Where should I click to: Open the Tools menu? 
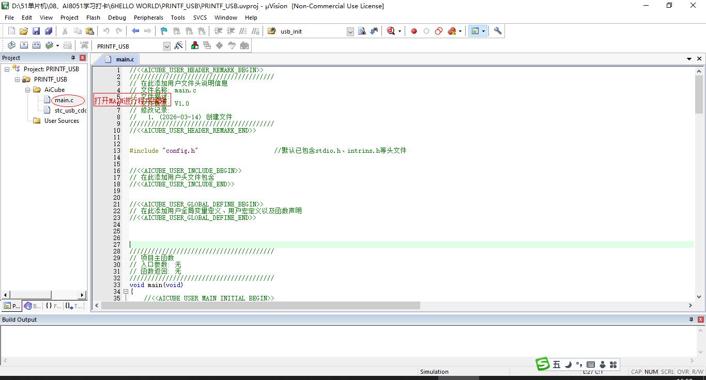[x=178, y=18]
